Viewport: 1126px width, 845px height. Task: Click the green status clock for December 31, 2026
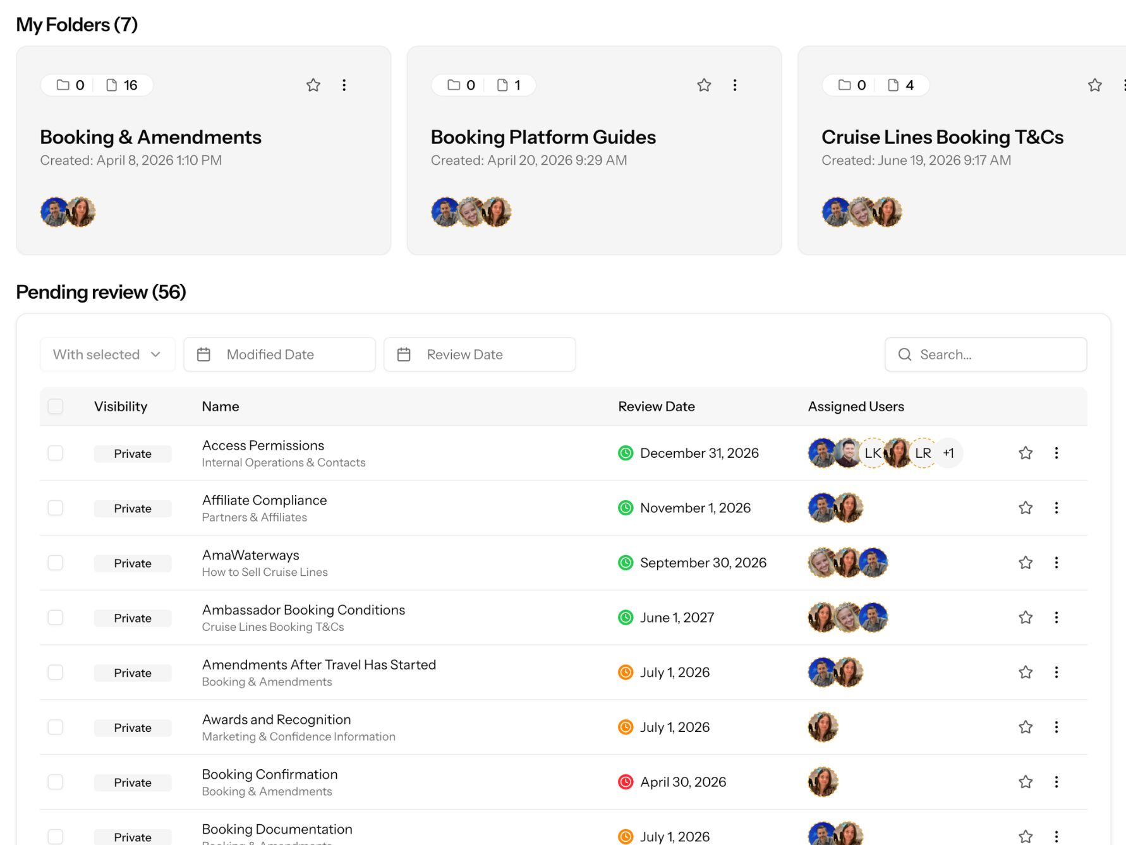coord(626,453)
